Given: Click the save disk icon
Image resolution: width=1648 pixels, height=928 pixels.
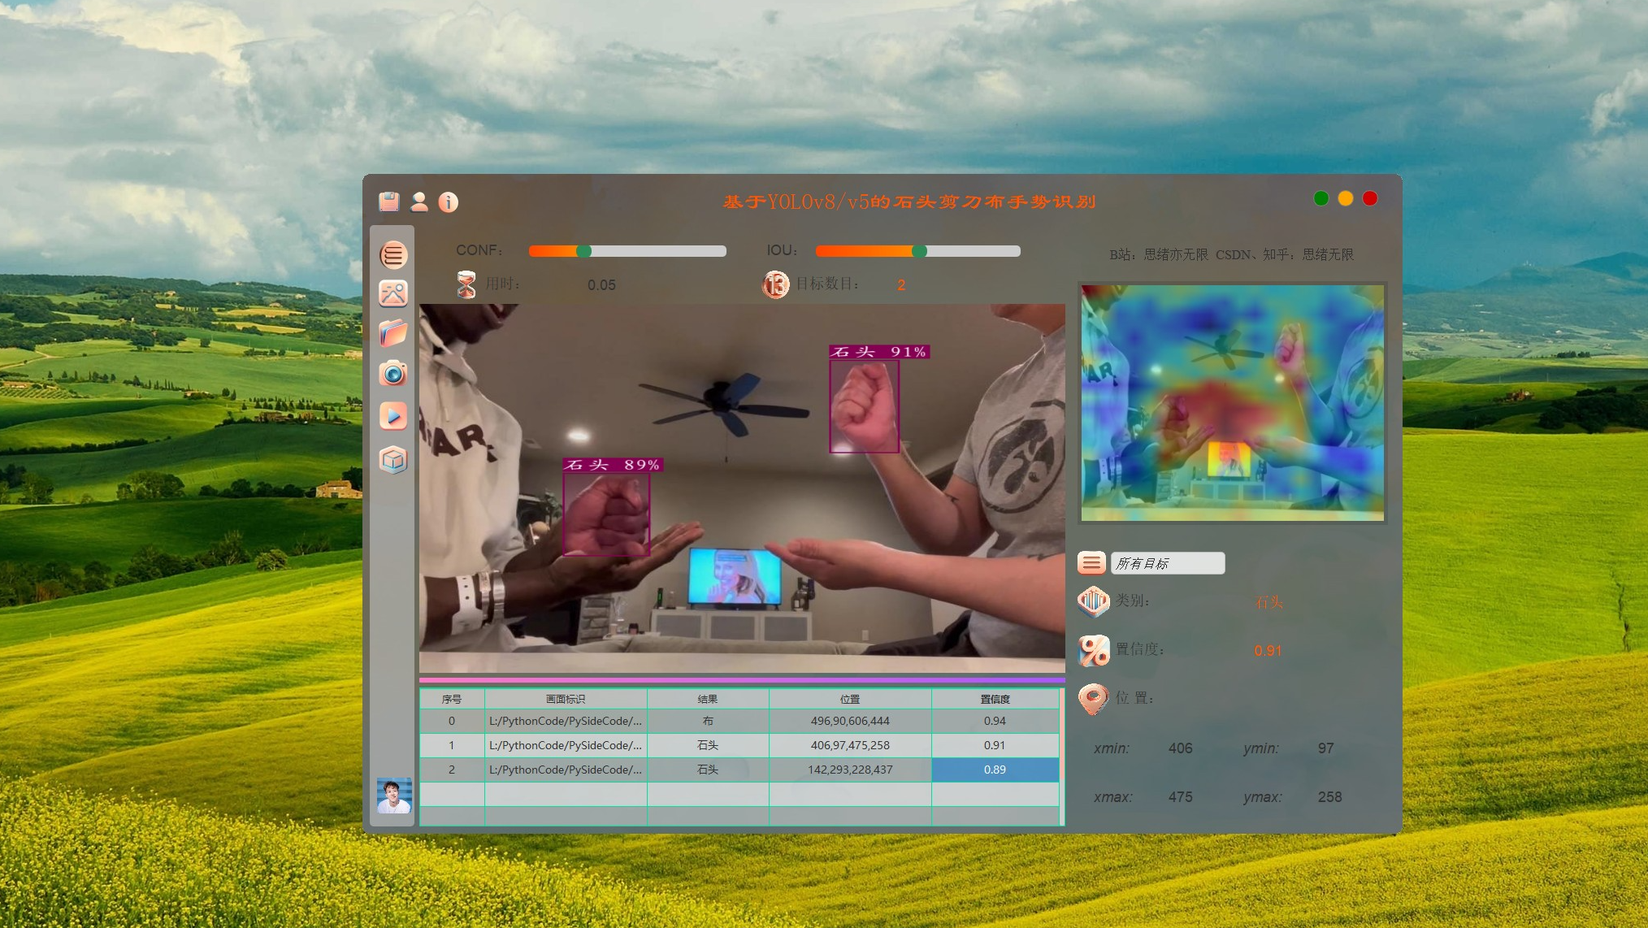Looking at the screenshot, I should pyautogui.click(x=389, y=202).
